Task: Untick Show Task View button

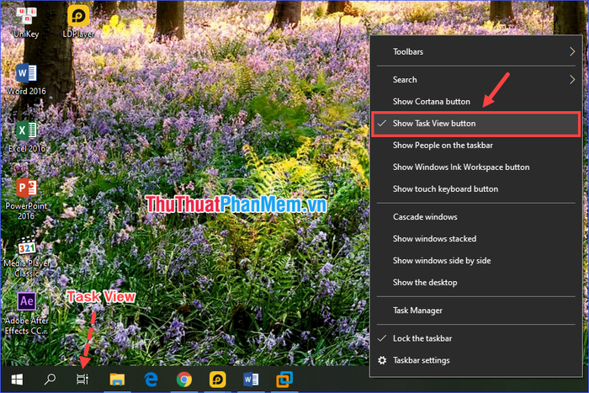Action: point(476,124)
